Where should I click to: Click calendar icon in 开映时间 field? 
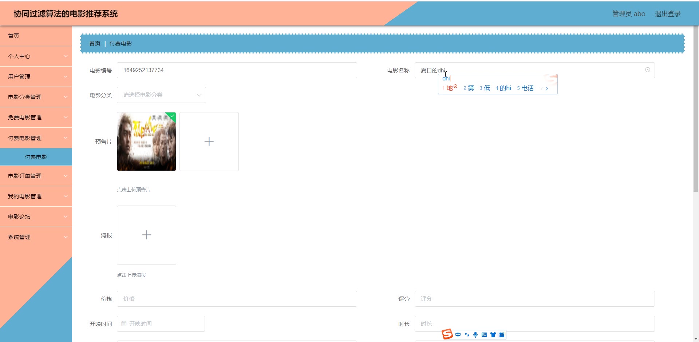tap(124, 324)
